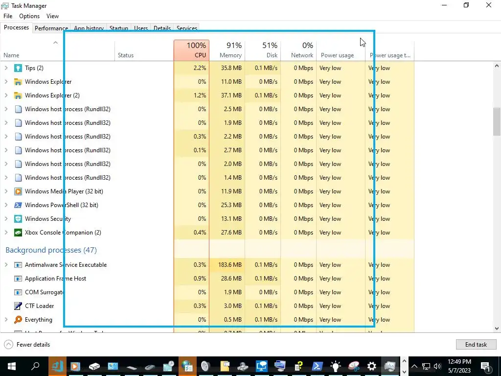Show hidden tray icons chevron
This screenshot has height=376, width=501.
point(414,366)
